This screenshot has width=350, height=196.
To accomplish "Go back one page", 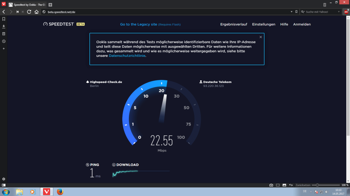I will [x=3, y=12].
